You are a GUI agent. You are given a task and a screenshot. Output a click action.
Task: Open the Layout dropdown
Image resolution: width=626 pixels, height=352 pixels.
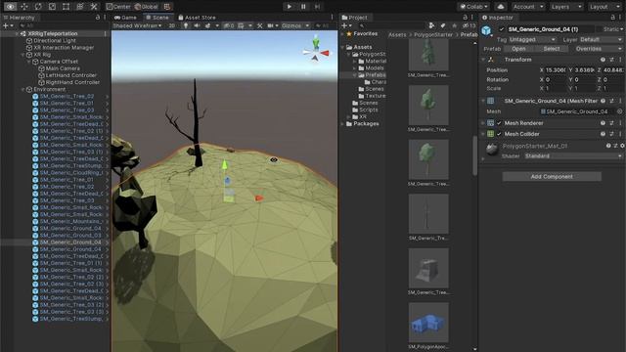click(x=604, y=7)
